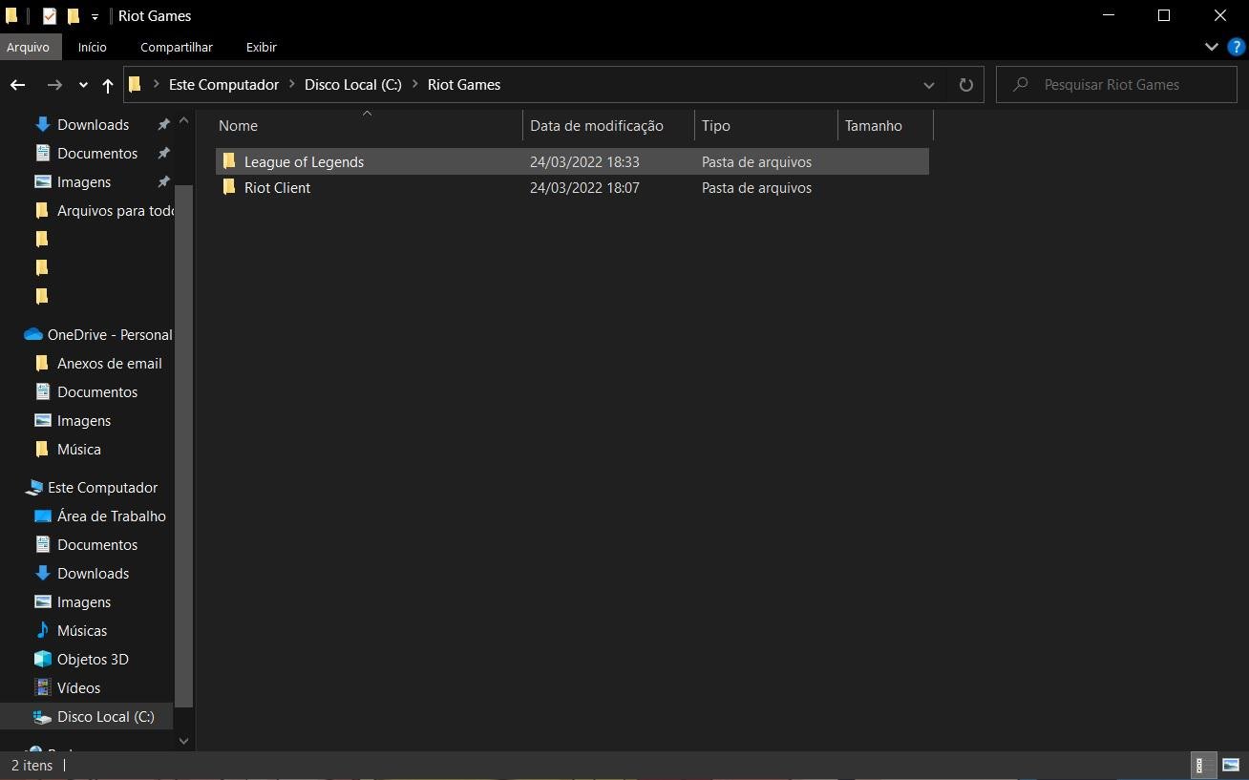Viewport: 1249px width, 780px height.
Task: Click the OneDrive cloud icon
Action: point(33,334)
